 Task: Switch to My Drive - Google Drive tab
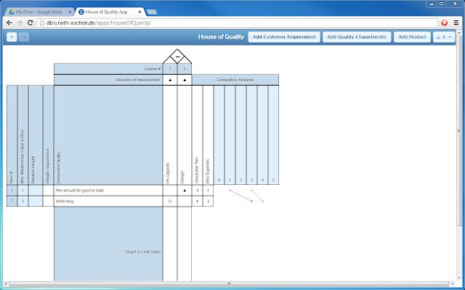(39, 12)
